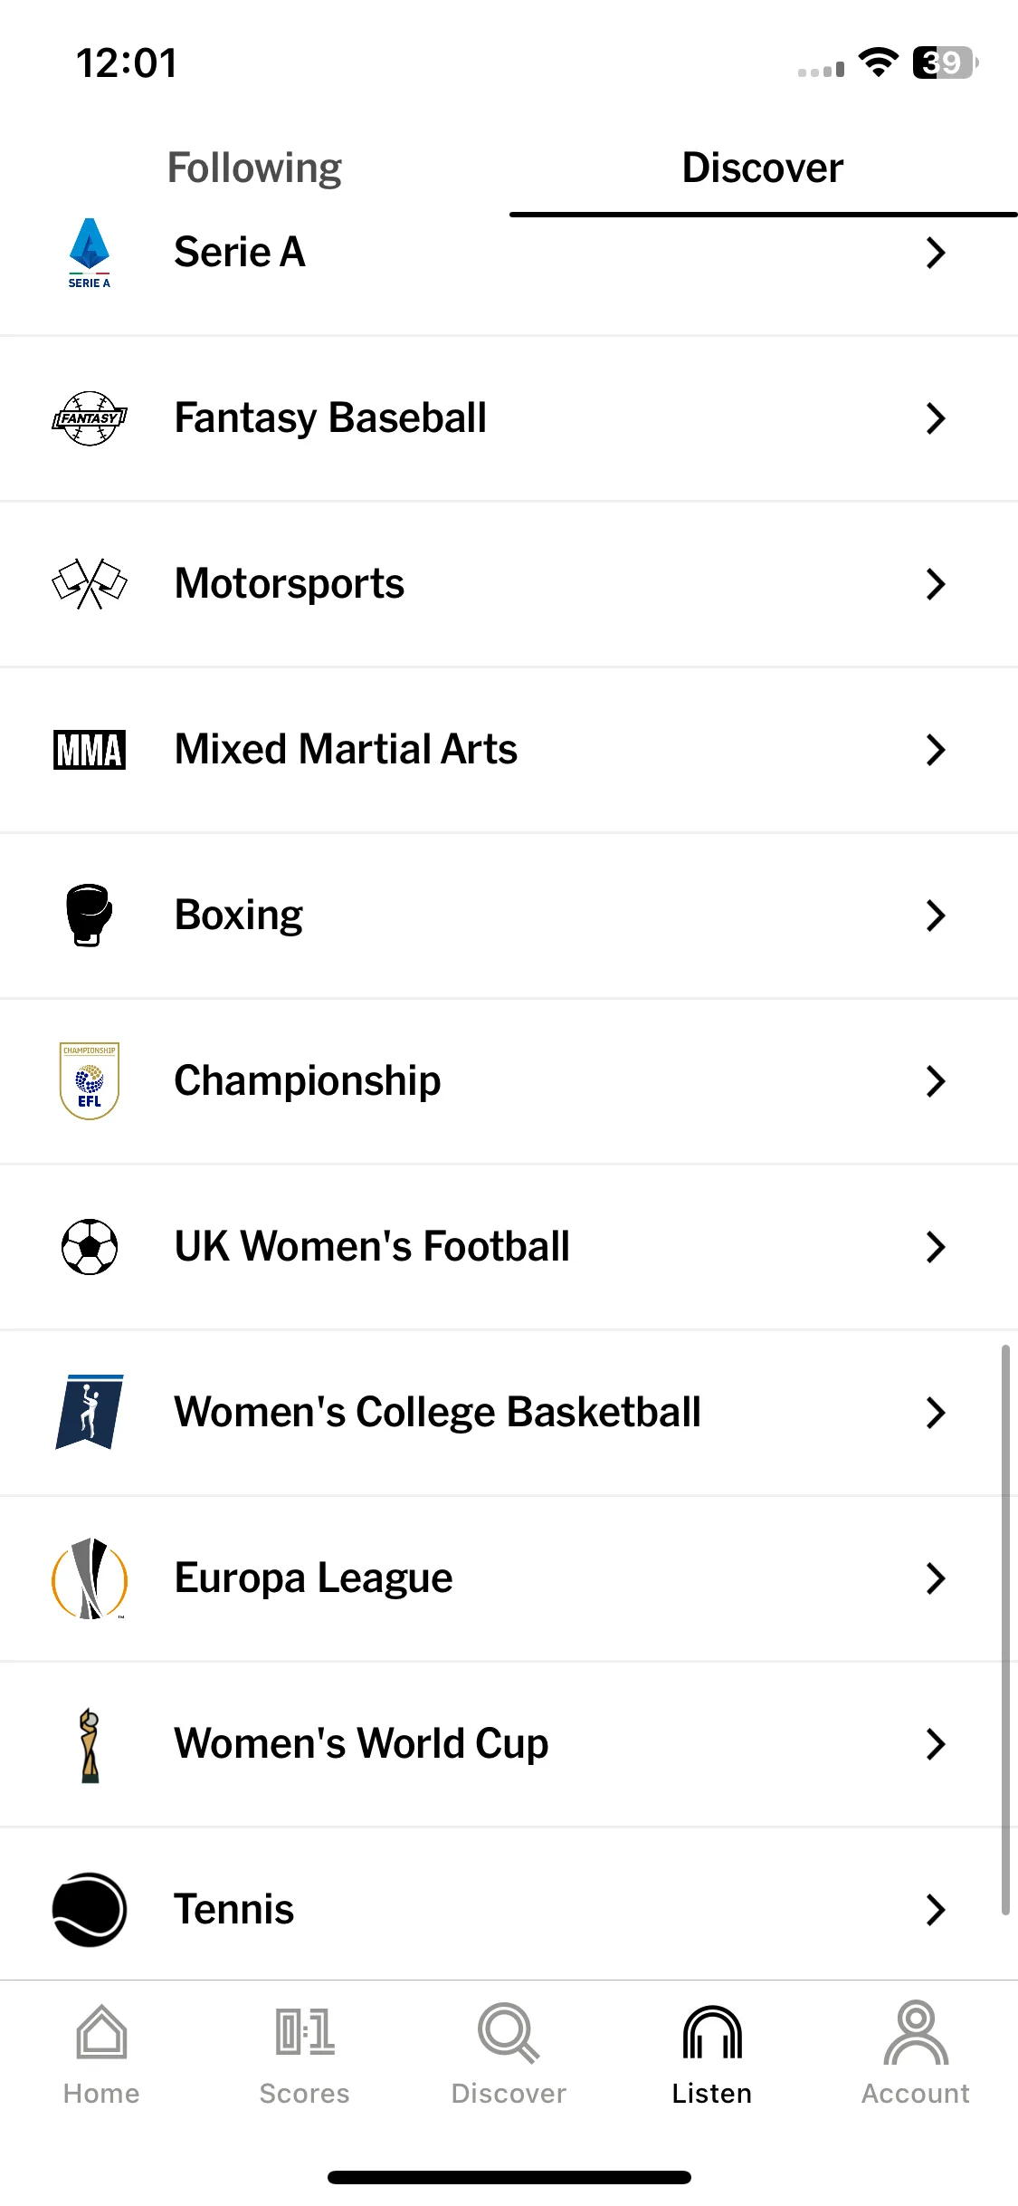Tap the Fantasy Baseball logo icon
Screen dimensions: 1018x2206
(89, 417)
